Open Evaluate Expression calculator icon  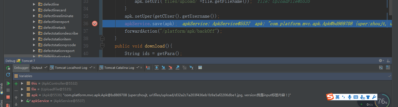pos(200,68)
